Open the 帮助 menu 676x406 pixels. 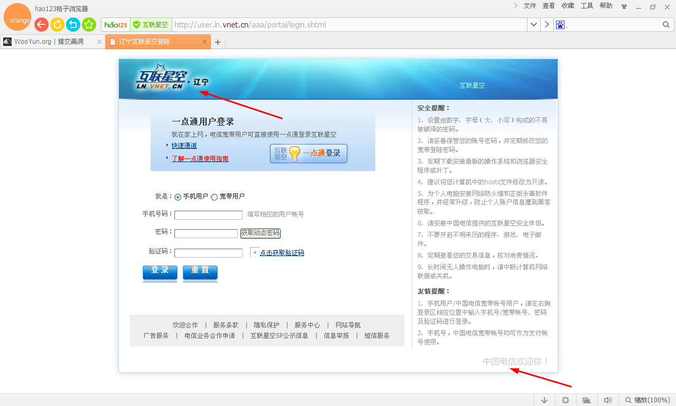tap(606, 6)
